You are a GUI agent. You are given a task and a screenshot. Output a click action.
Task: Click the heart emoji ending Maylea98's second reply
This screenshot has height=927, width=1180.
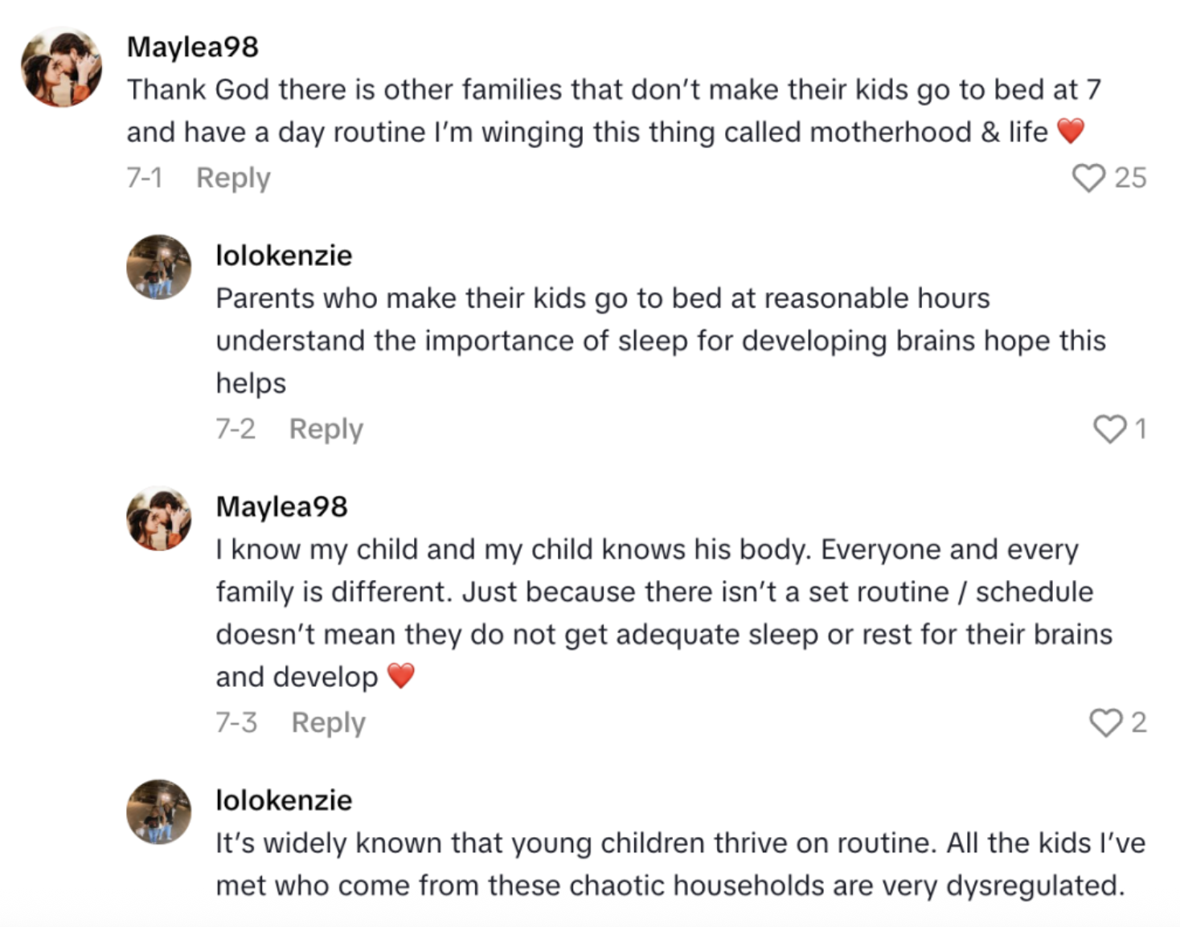coord(399,676)
